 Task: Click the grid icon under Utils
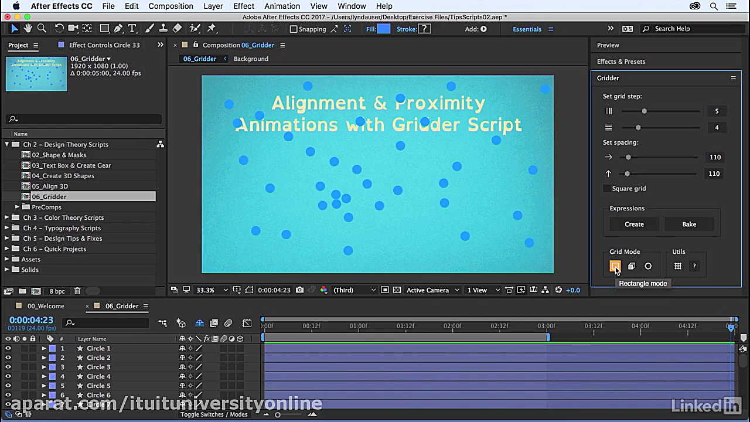coord(678,266)
